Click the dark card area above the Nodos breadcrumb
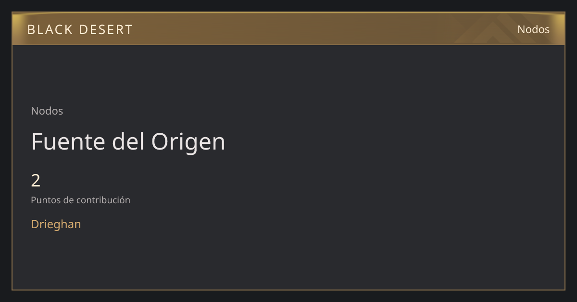 point(144,74)
